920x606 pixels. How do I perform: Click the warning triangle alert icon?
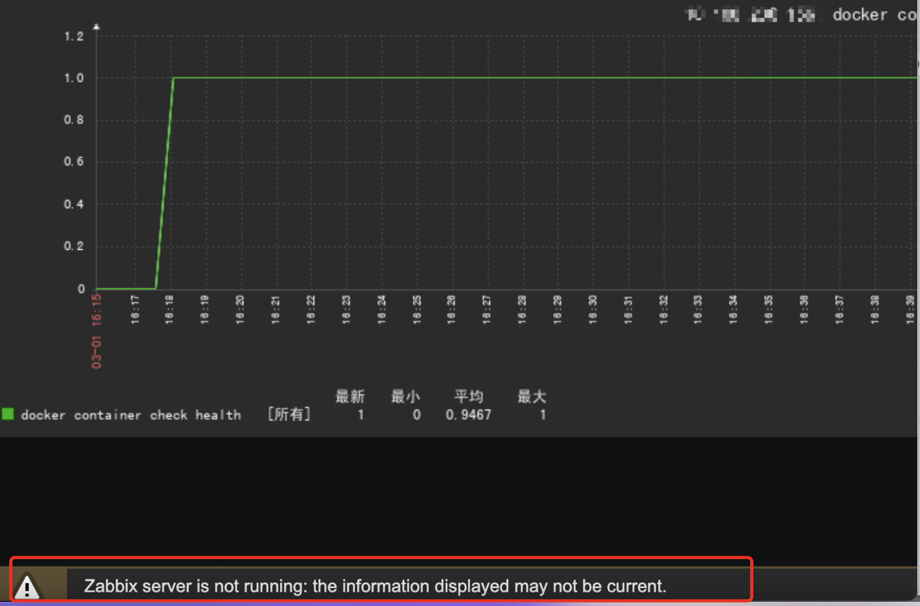pyautogui.click(x=29, y=587)
